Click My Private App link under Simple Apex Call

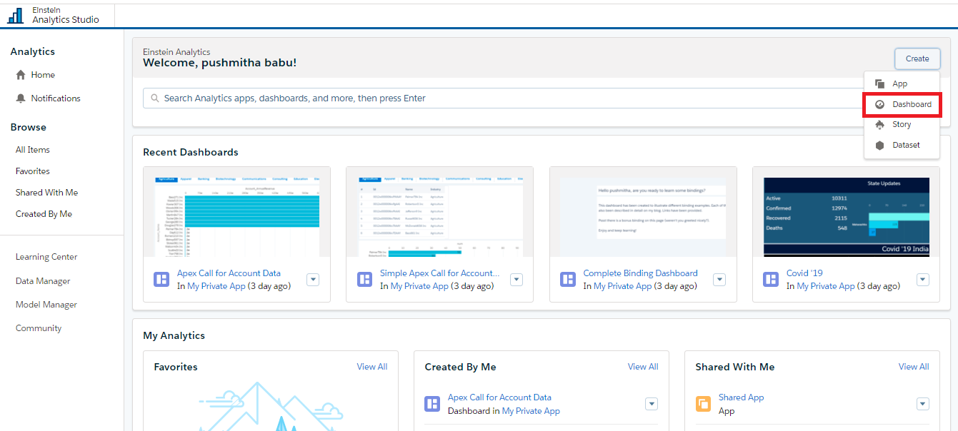(x=419, y=286)
